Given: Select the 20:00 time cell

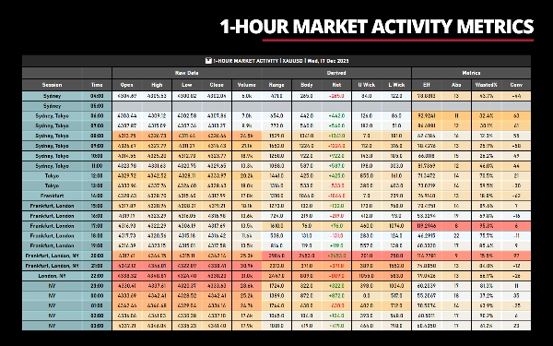Looking at the screenshot, I should [x=97, y=256].
